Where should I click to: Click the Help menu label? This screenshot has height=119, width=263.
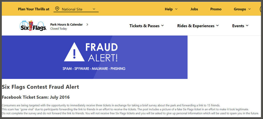(169, 9)
